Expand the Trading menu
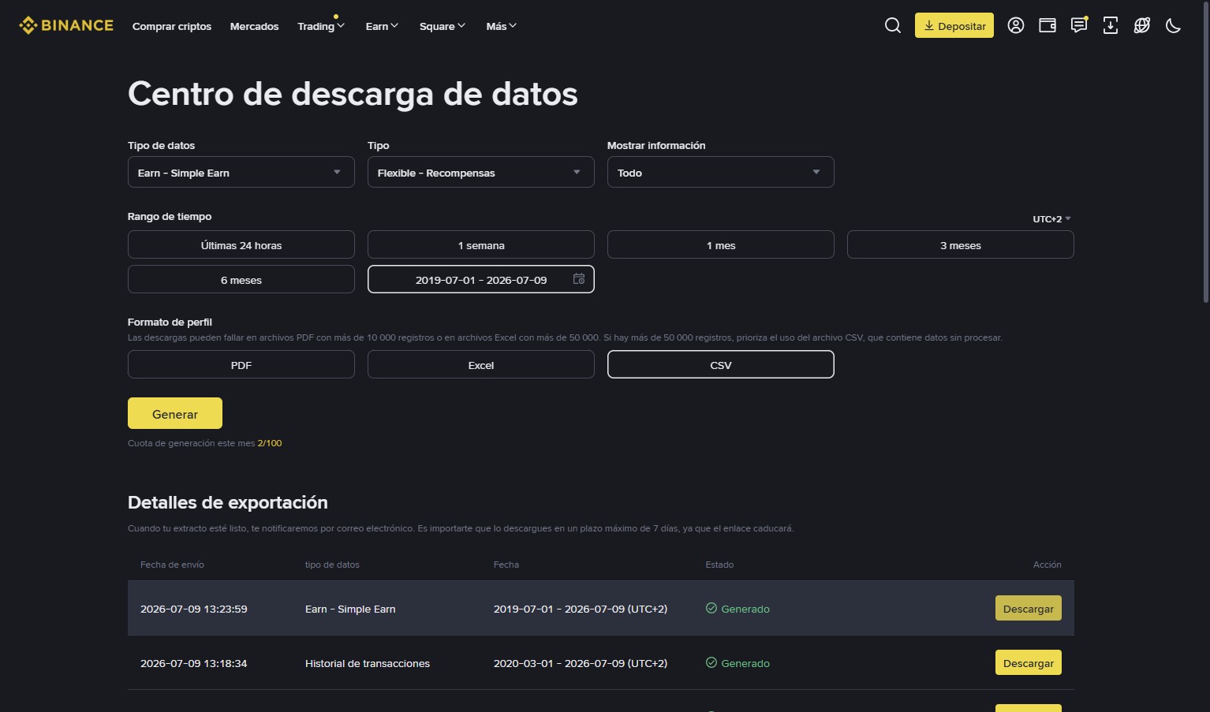The width and height of the screenshot is (1210, 712). 321,26
